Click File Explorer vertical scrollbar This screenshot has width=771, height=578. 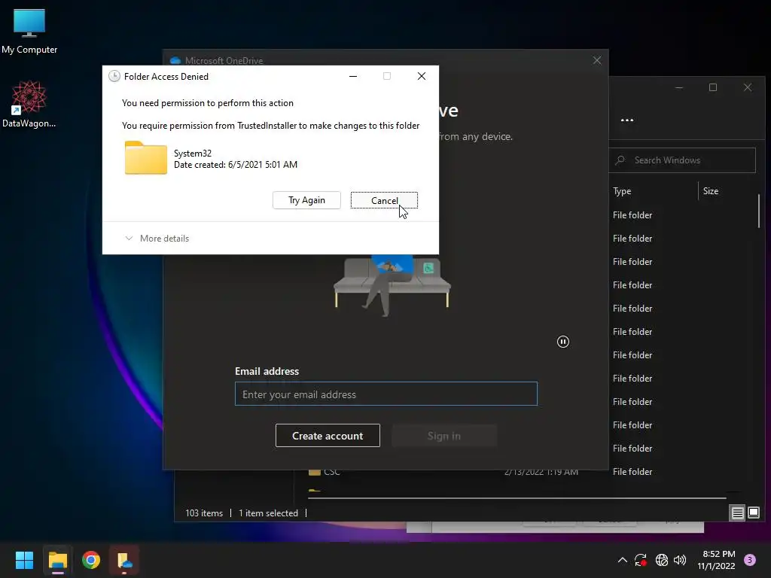759,211
